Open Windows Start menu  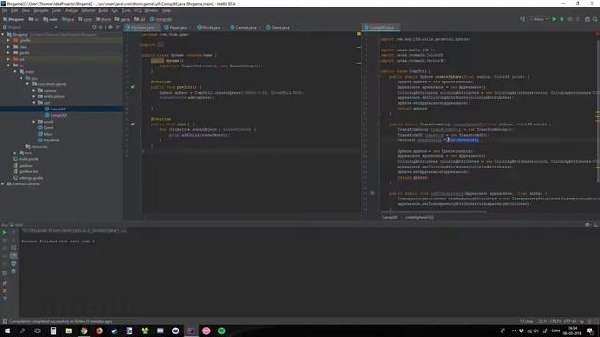pos(7,330)
